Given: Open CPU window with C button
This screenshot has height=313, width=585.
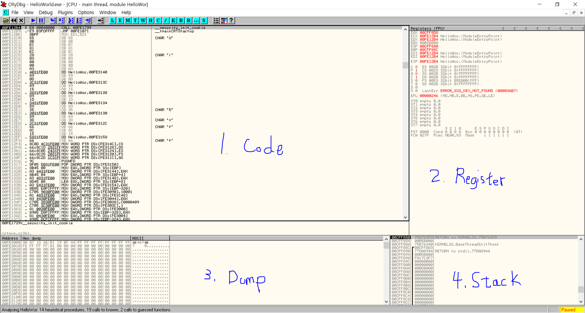Looking at the screenshot, I should pos(158,20).
